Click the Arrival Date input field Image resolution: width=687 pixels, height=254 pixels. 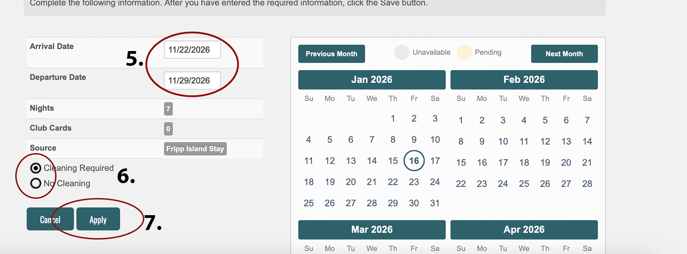[192, 50]
